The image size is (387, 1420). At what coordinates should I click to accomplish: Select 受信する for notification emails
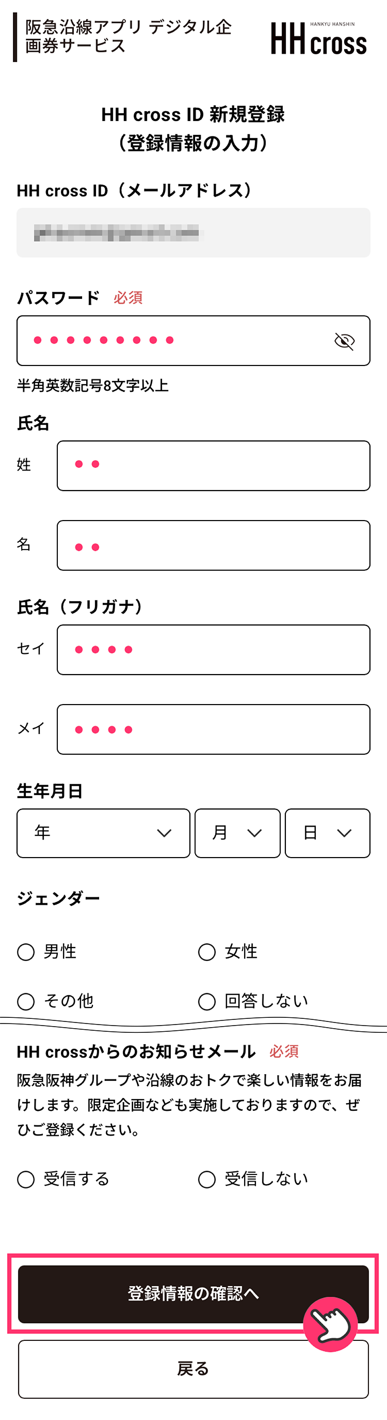tap(26, 1179)
